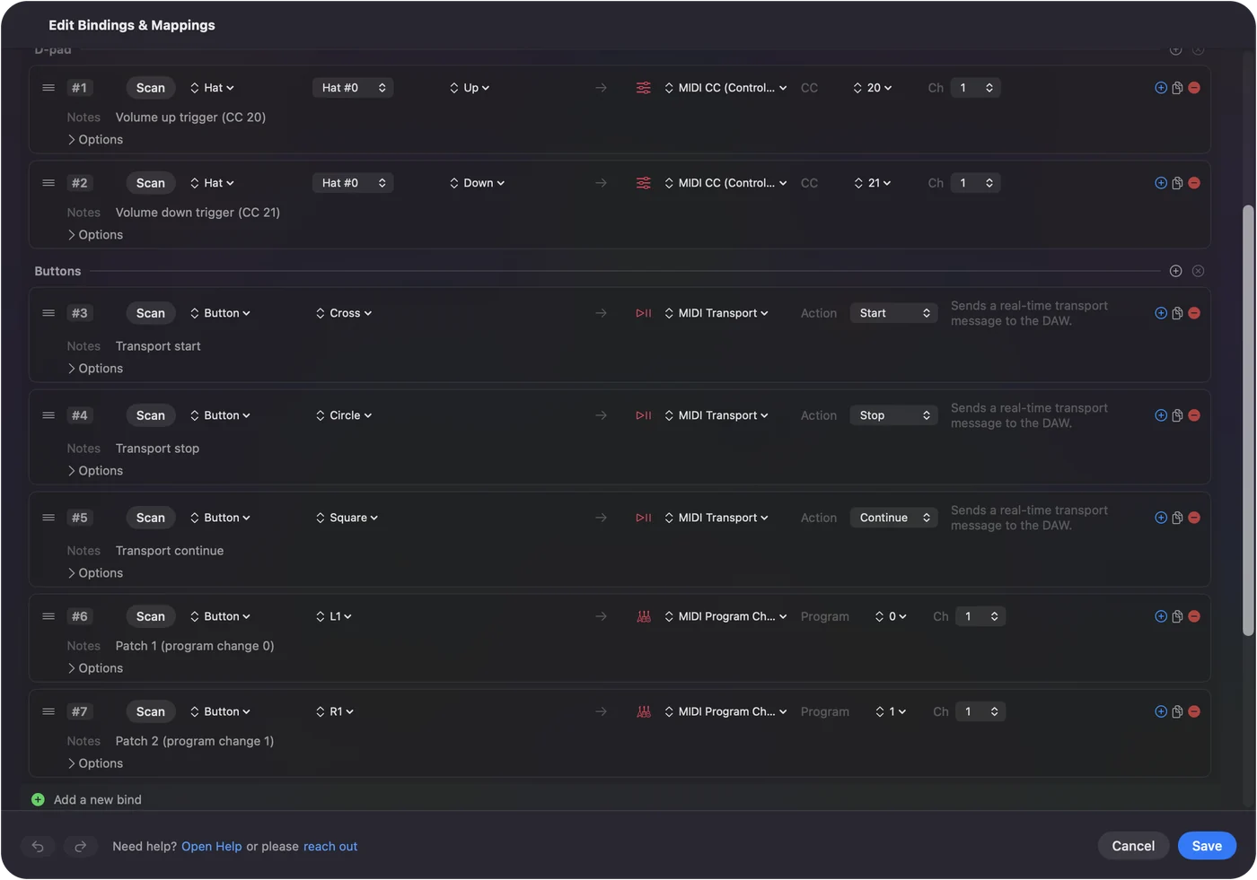
Task: Open the Up direction dropdown in bind #1
Action: point(470,88)
